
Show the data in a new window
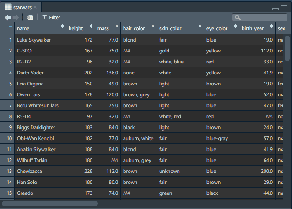(30, 17)
